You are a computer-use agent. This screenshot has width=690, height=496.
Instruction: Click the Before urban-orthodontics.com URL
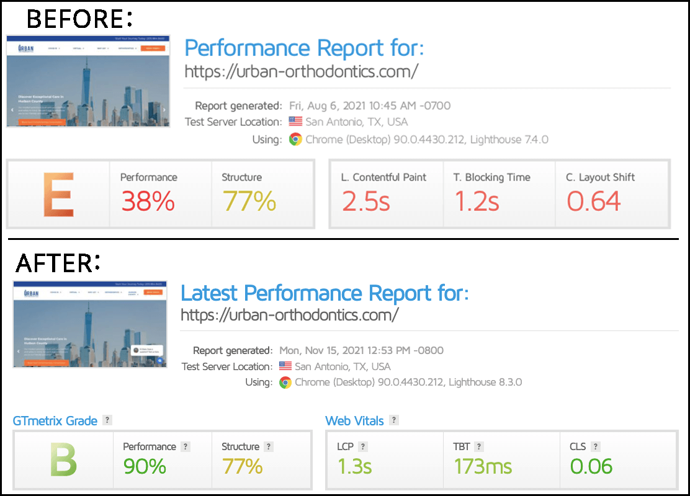tap(302, 72)
